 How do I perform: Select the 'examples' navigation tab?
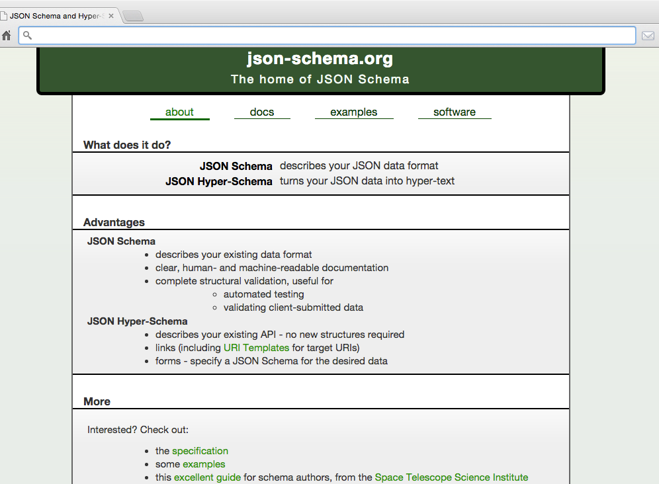(x=354, y=112)
